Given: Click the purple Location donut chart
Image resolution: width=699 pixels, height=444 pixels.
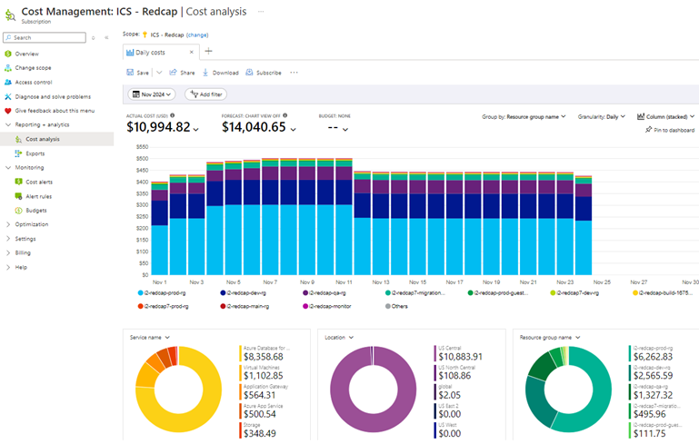Looking at the screenshot, I should pyautogui.click(x=373, y=390).
